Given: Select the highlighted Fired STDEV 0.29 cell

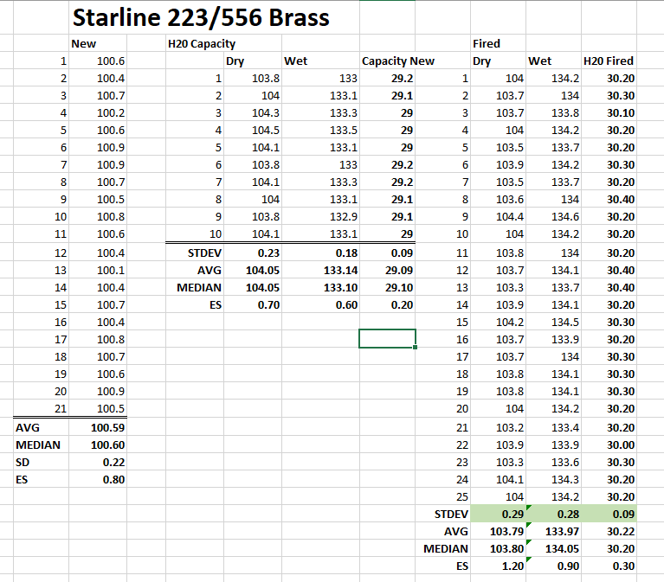Looking at the screenshot, I should coord(498,514).
